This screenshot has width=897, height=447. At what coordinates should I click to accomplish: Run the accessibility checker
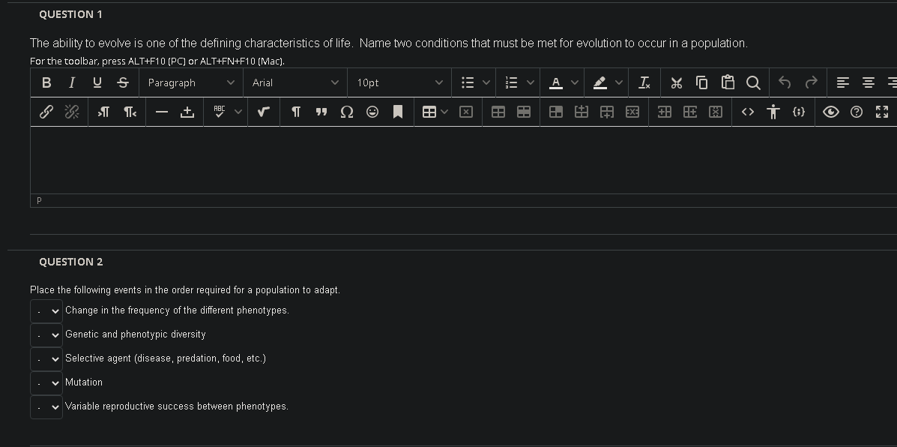pyautogui.click(x=773, y=112)
